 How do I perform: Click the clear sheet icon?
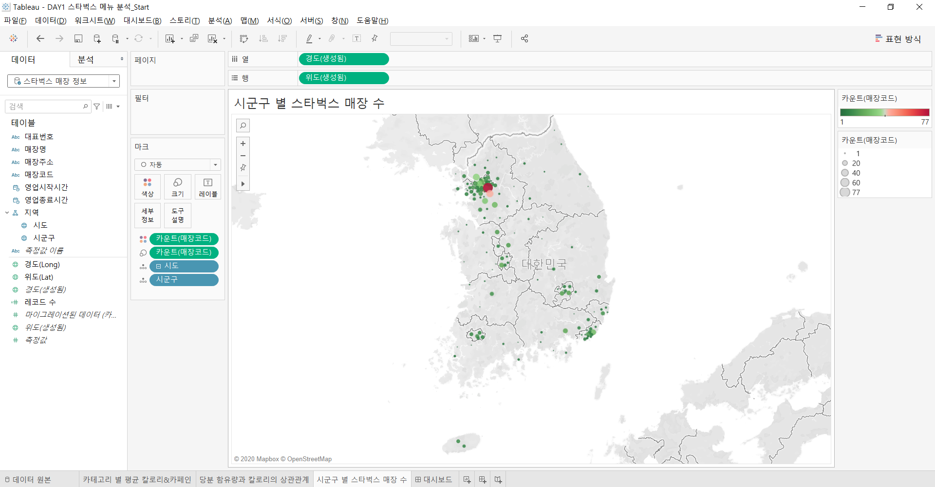212,38
